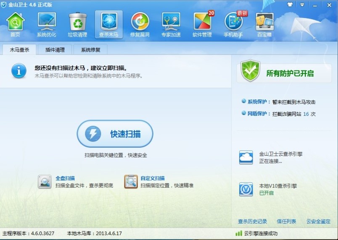This screenshot has height=240, width=338.
Task: Close the 金山卫士 window
Action: click(329, 5)
